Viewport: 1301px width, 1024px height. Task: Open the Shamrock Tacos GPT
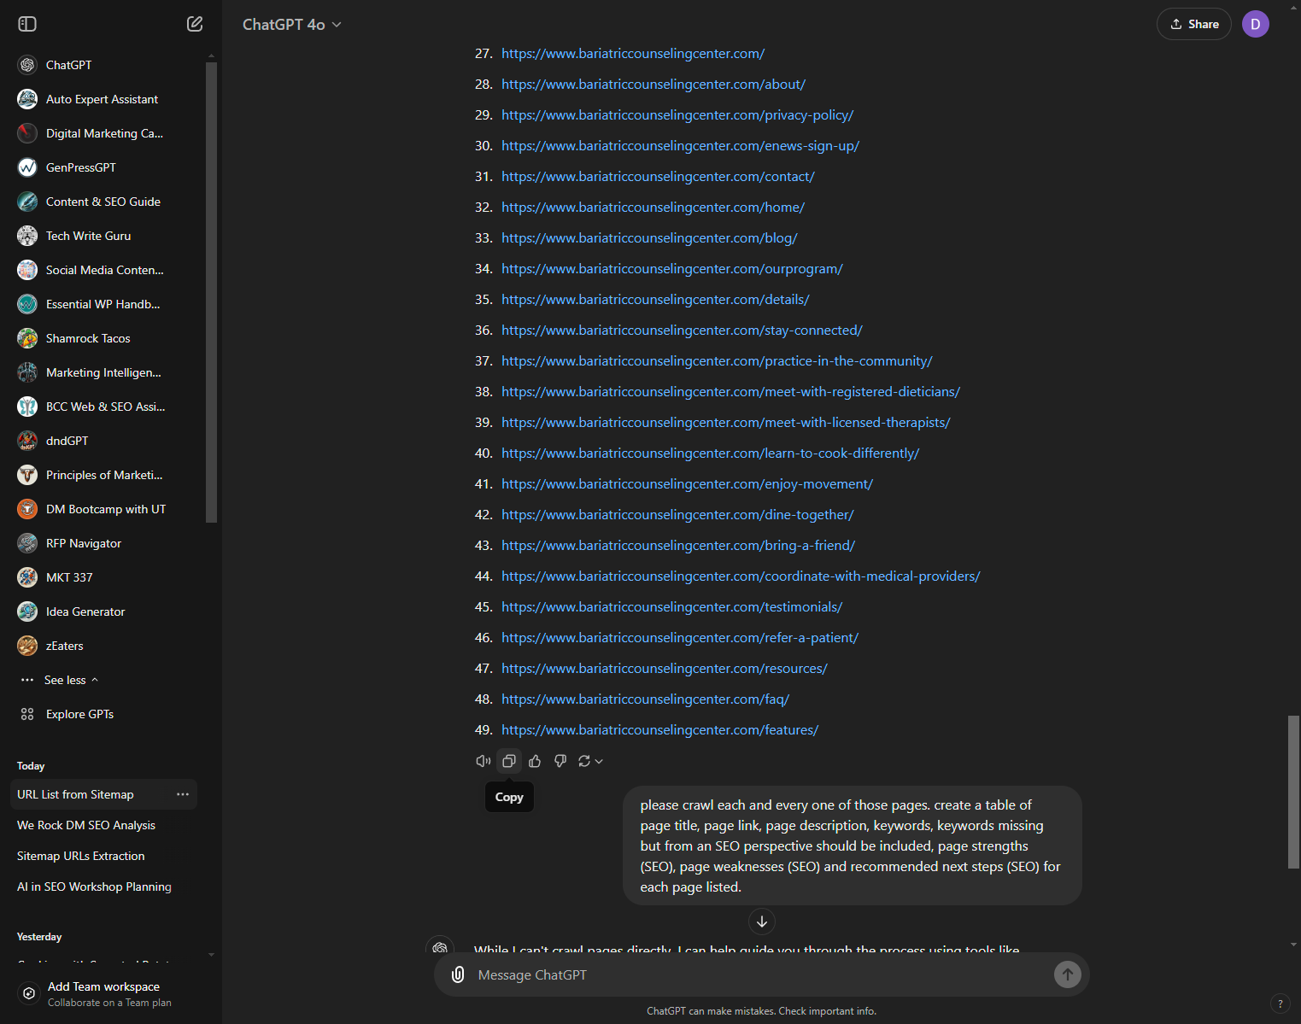(107, 338)
